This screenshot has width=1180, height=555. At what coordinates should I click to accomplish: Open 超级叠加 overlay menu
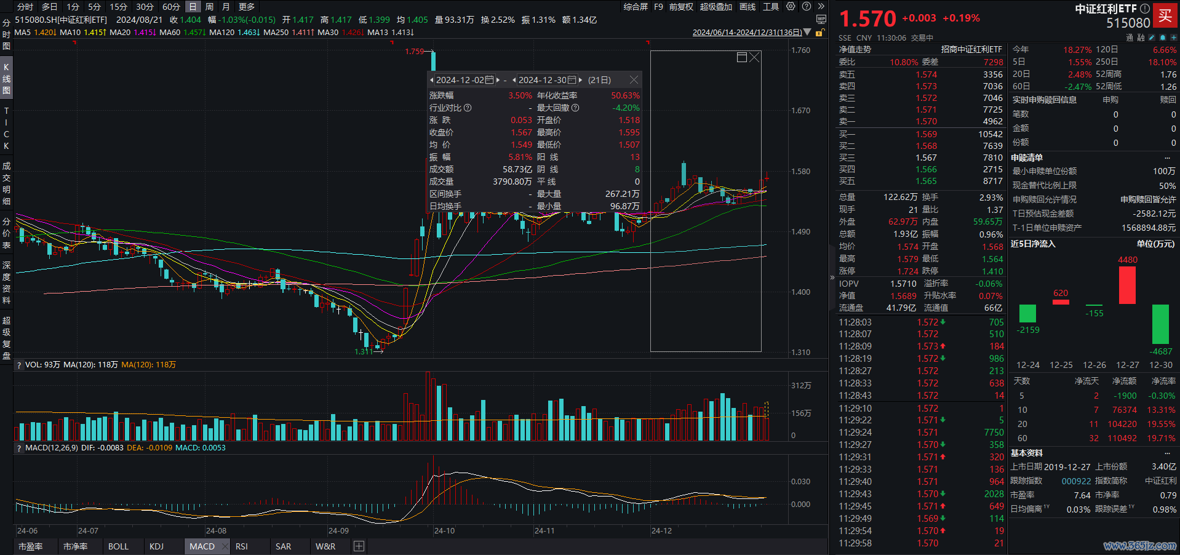point(716,7)
